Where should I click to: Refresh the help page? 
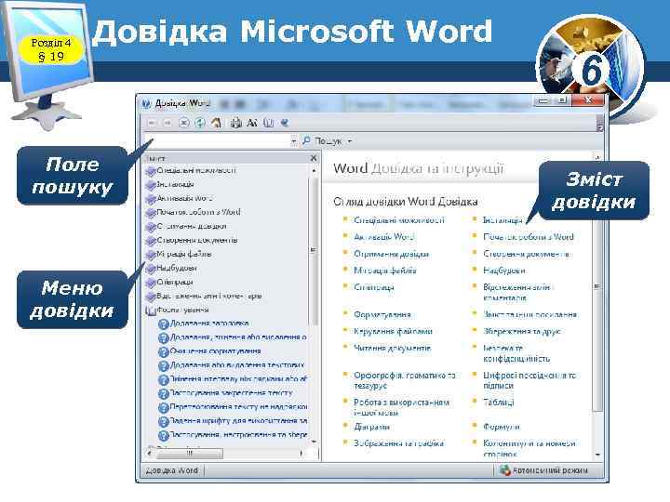click(199, 123)
